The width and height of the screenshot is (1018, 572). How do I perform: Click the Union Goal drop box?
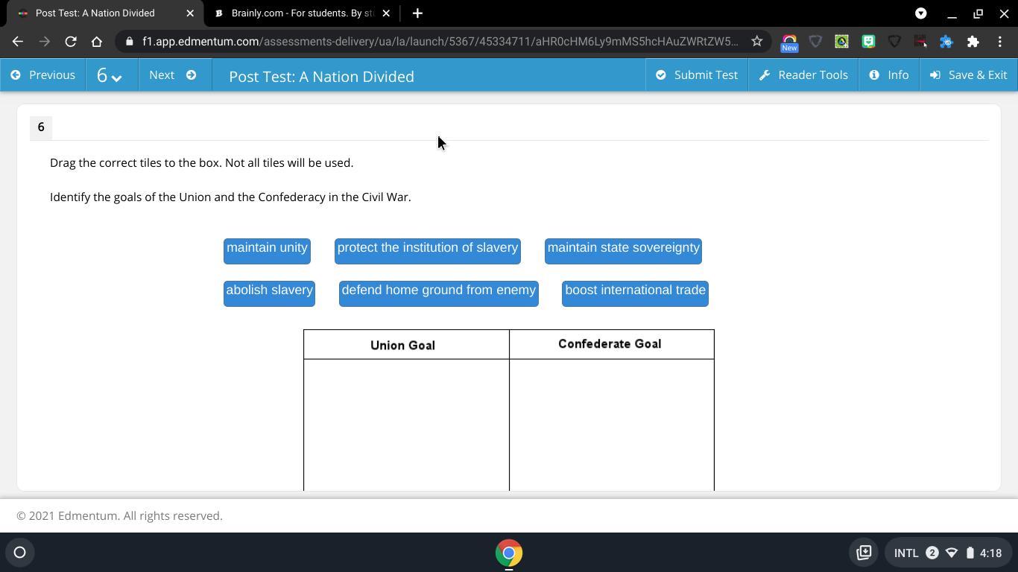click(x=406, y=425)
